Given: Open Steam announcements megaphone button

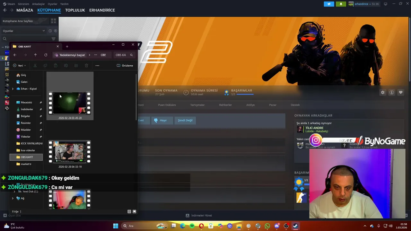Looking at the screenshot, I should point(329,4).
